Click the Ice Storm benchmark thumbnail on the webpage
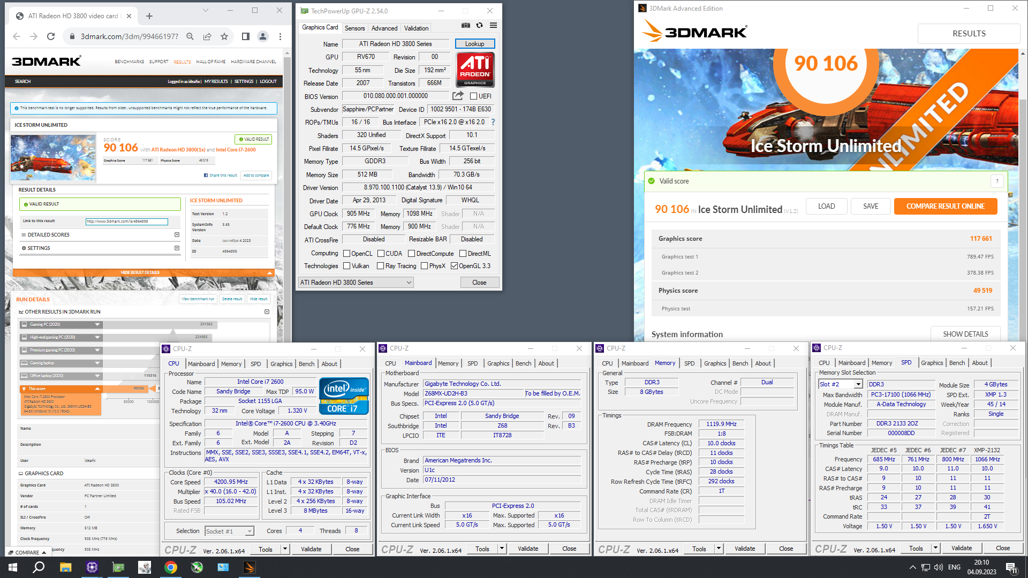1028x578 pixels. (53, 158)
